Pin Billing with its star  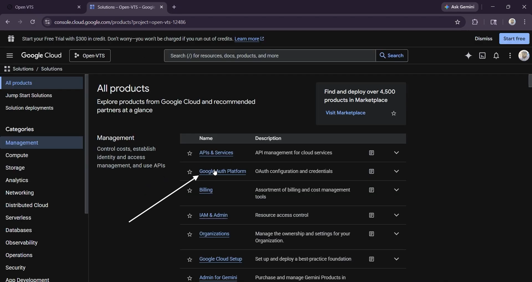[x=190, y=191]
